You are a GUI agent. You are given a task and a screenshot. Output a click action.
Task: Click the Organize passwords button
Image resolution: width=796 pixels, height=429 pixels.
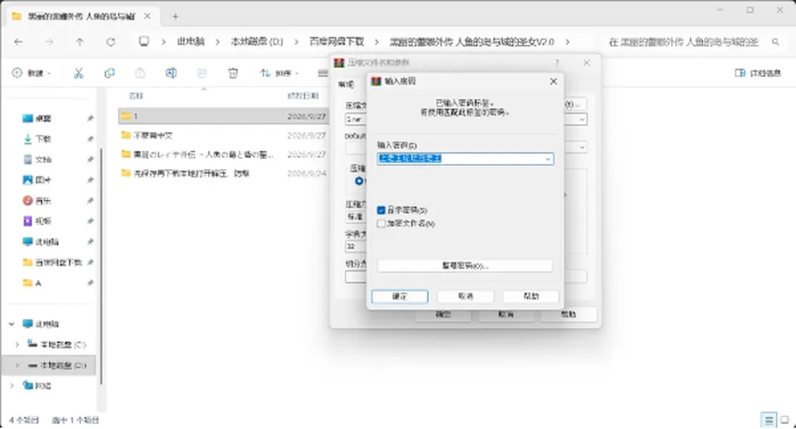pyautogui.click(x=465, y=266)
